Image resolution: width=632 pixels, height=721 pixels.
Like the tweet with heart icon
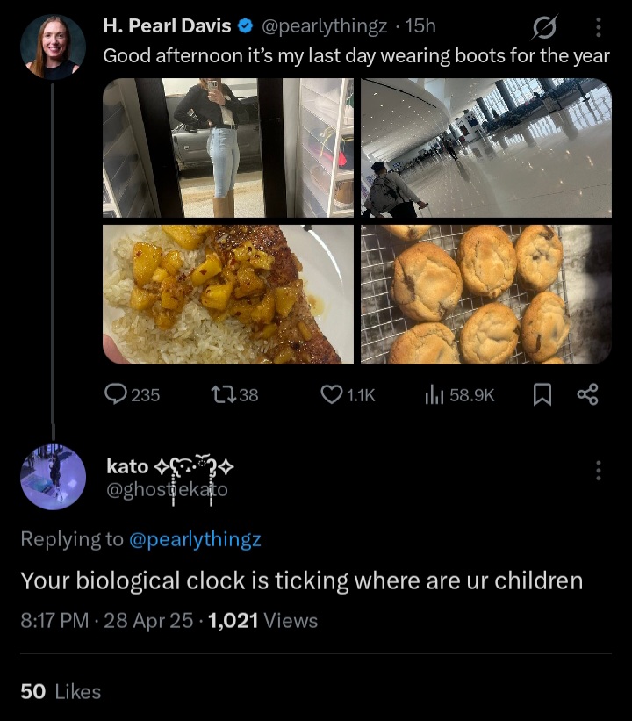tap(331, 395)
